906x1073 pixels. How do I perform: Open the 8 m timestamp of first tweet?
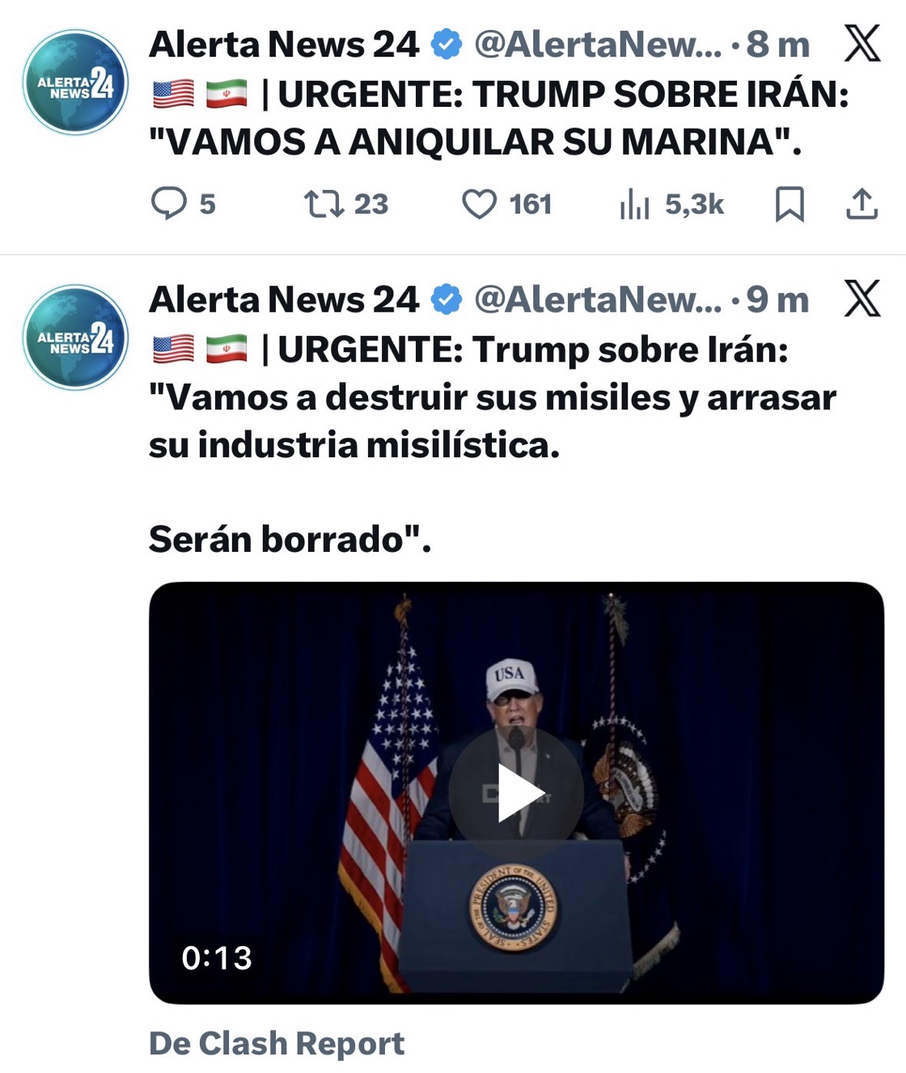pos(777,45)
